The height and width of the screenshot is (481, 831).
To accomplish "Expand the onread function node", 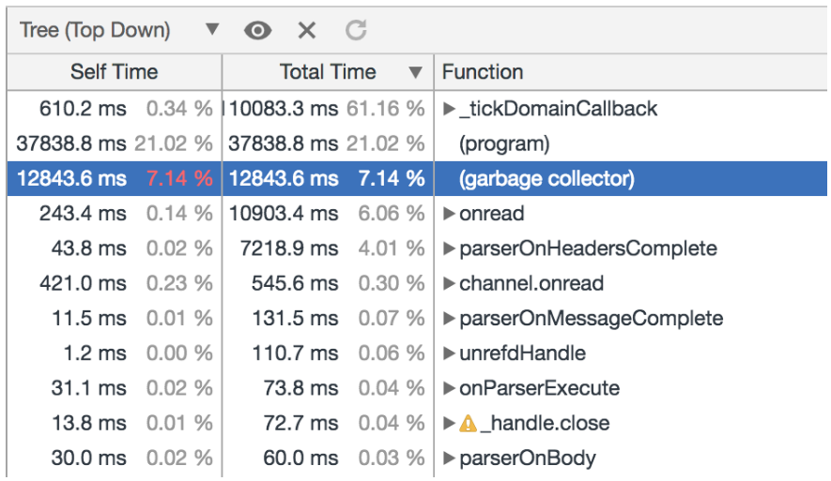I will pos(449,214).
